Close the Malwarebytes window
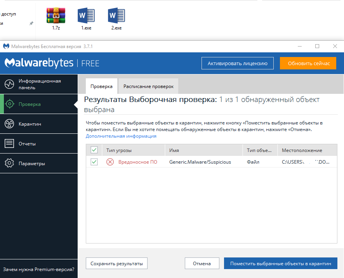Viewport: 344px width, 278px height. 335,46
